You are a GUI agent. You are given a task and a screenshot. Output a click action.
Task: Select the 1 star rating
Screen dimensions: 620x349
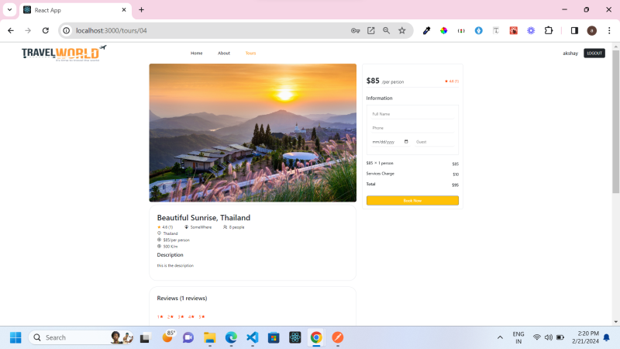pos(160,316)
